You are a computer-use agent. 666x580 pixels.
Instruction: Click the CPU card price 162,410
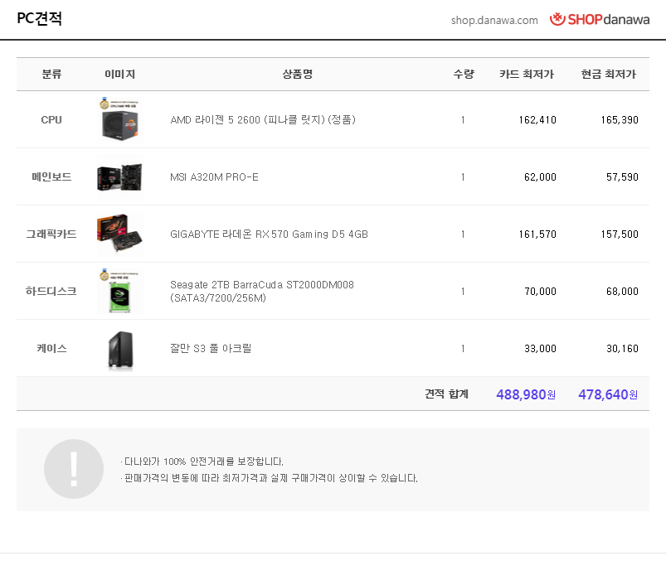point(537,120)
